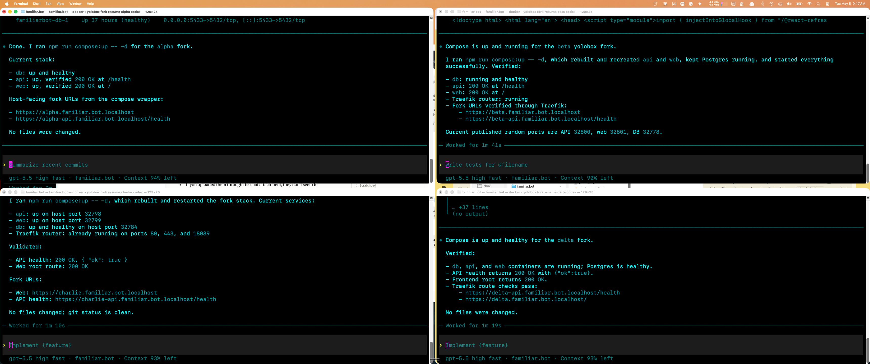Click the beta window split-pane button
The width and height of the screenshot is (870, 364).
[868, 17]
